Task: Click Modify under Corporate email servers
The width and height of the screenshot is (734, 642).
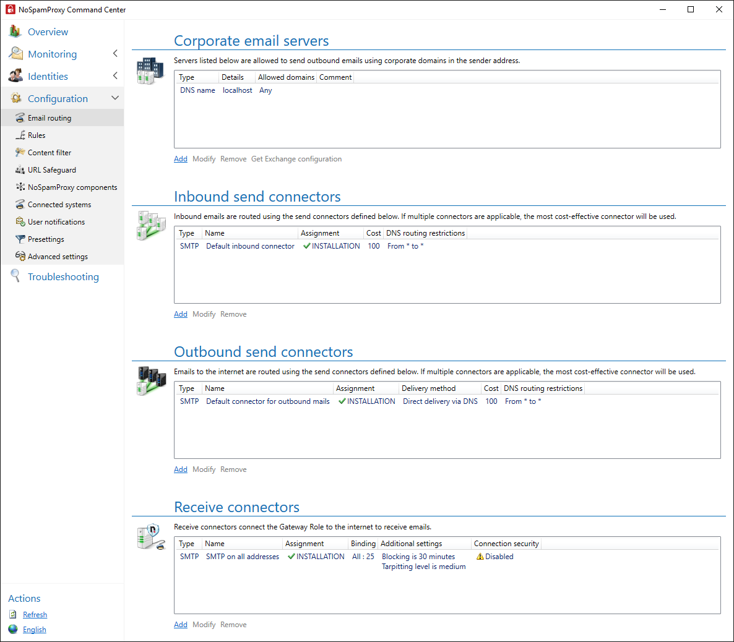Action: [204, 158]
